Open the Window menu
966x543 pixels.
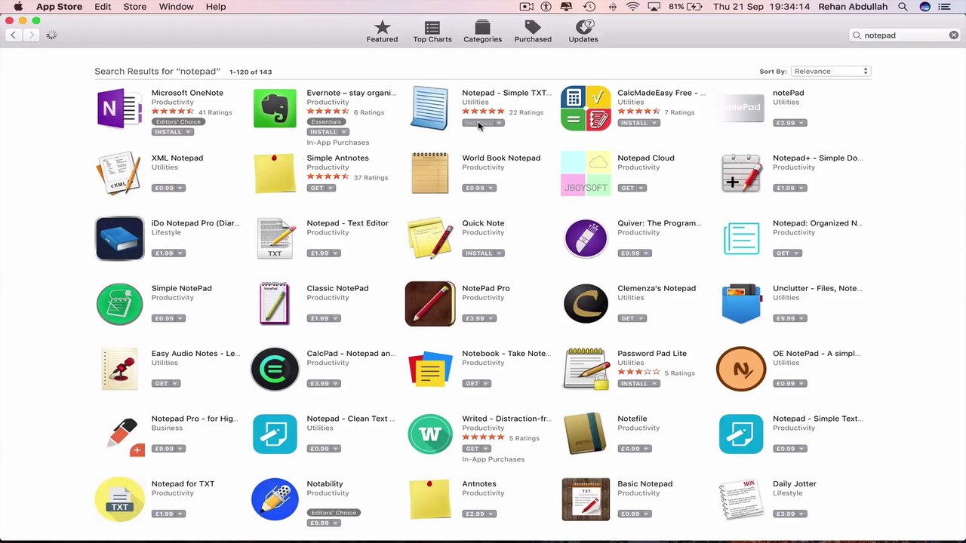pos(176,6)
